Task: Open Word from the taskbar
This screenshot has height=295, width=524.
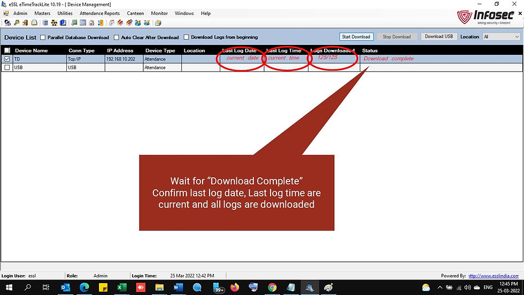Action: 178,288
